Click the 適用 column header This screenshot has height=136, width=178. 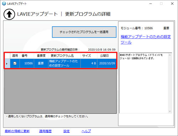[x=15, y=56]
